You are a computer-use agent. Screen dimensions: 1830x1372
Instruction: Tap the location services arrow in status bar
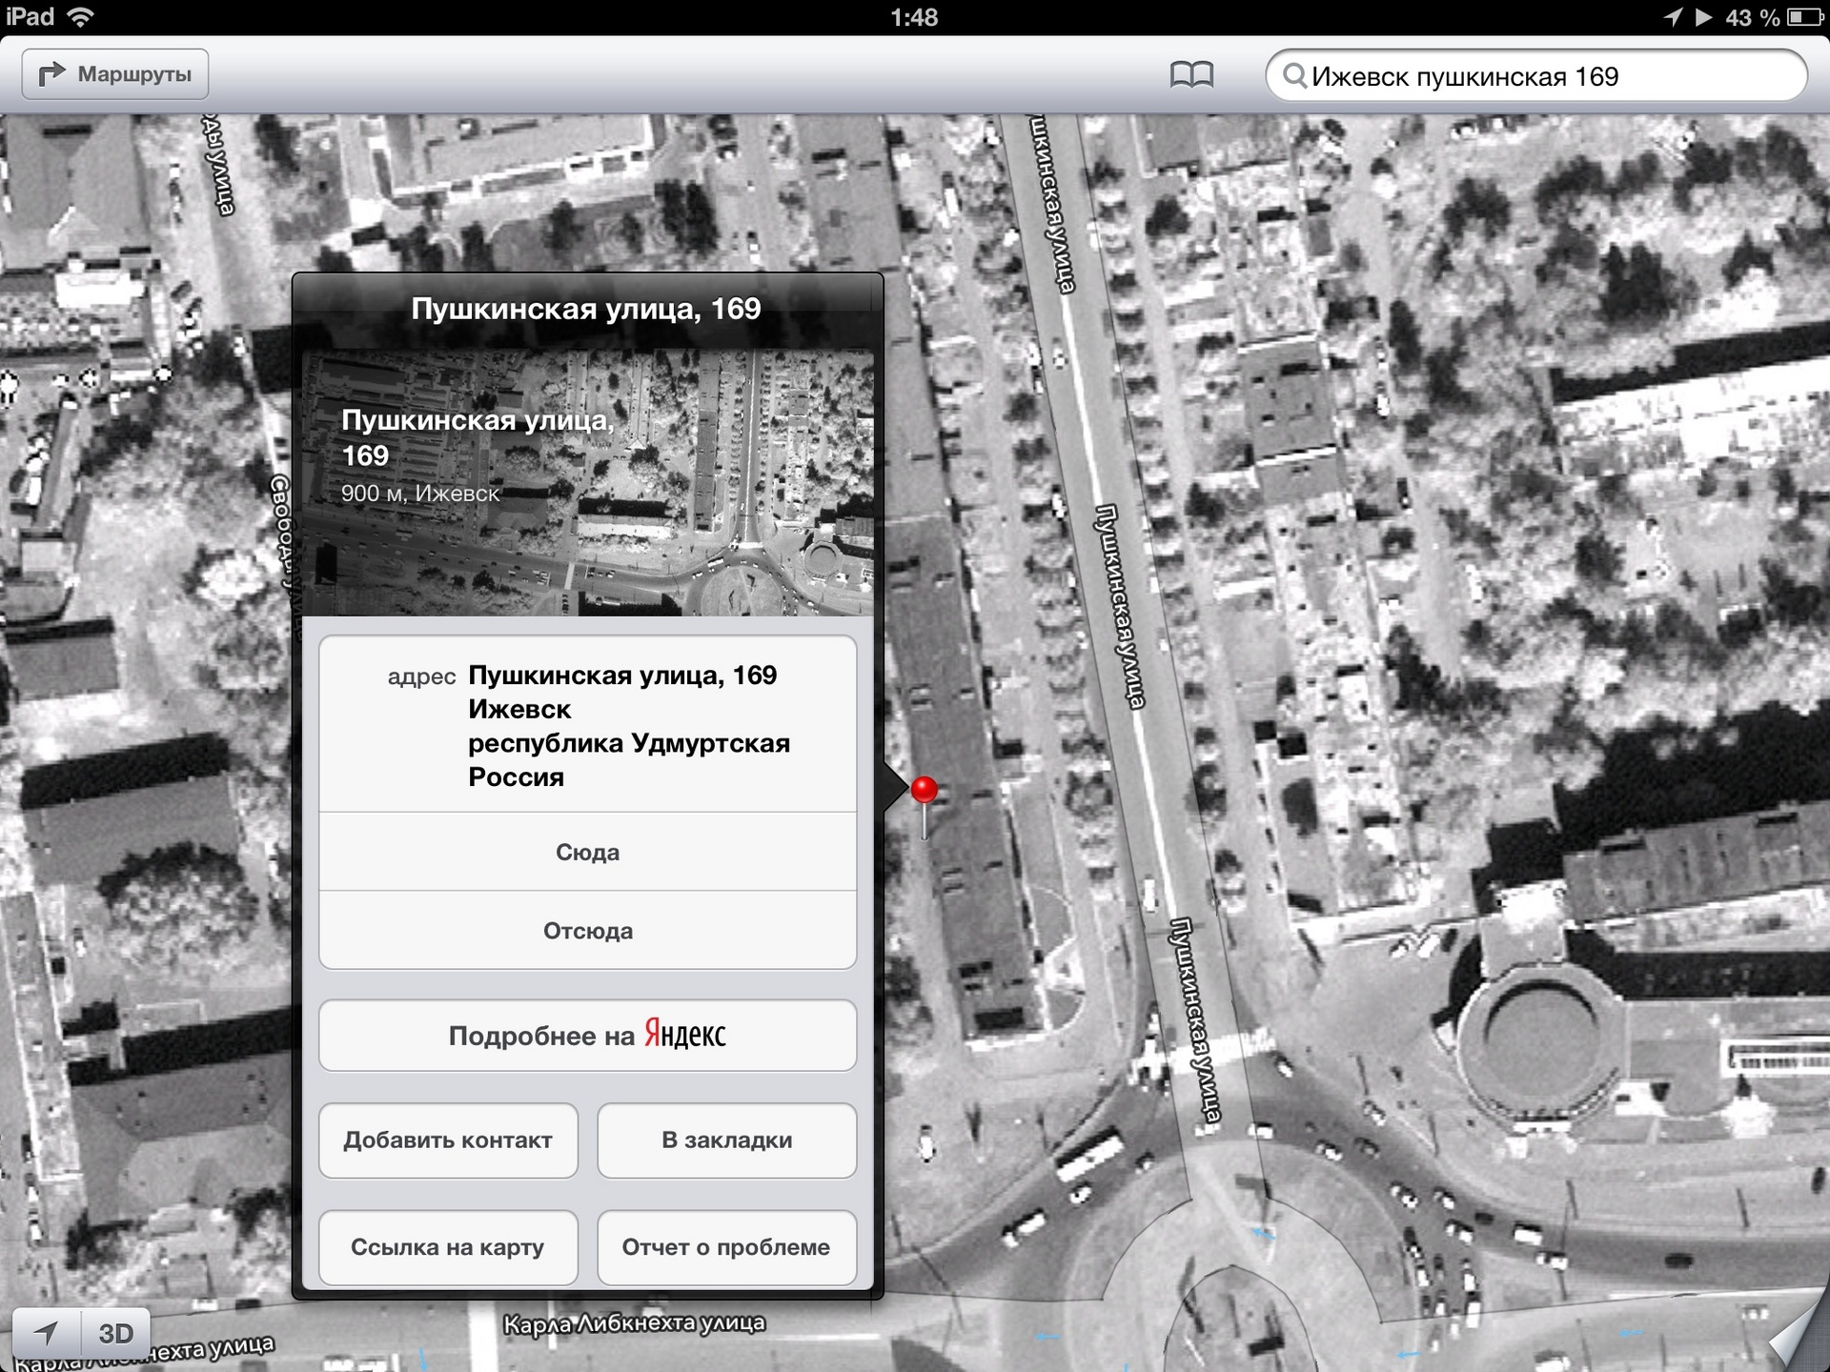pyautogui.click(x=1674, y=17)
